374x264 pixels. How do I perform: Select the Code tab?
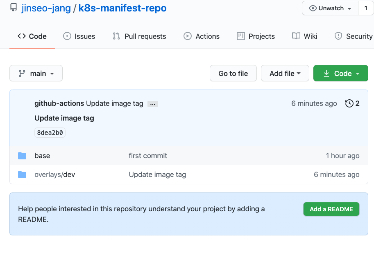click(32, 36)
